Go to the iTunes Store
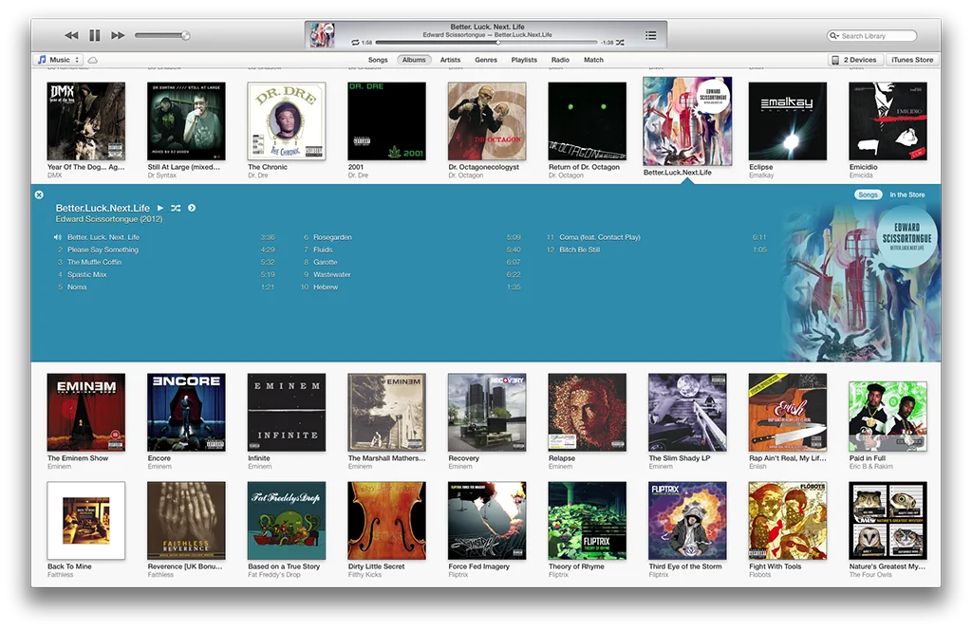The height and width of the screenshot is (630, 972). coord(912,60)
